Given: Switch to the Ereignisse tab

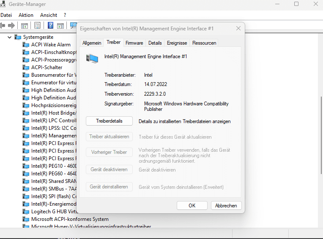Looking at the screenshot, I should (x=177, y=43).
